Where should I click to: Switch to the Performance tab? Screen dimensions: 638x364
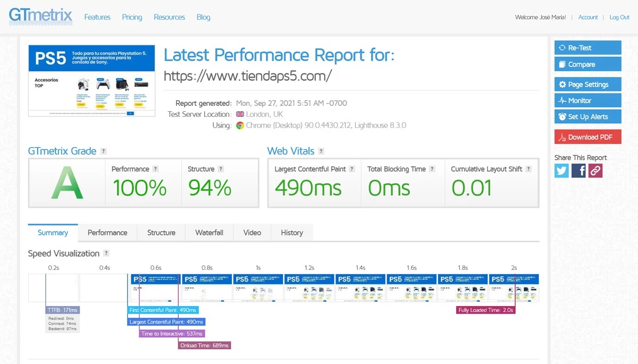point(107,233)
